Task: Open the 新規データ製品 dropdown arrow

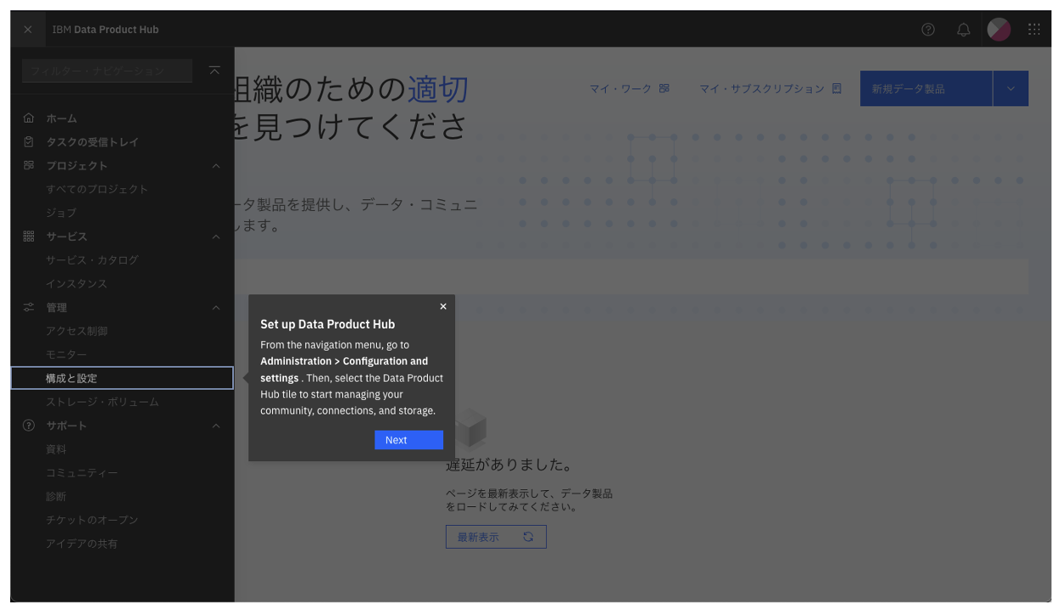Action: (1011, 88)
